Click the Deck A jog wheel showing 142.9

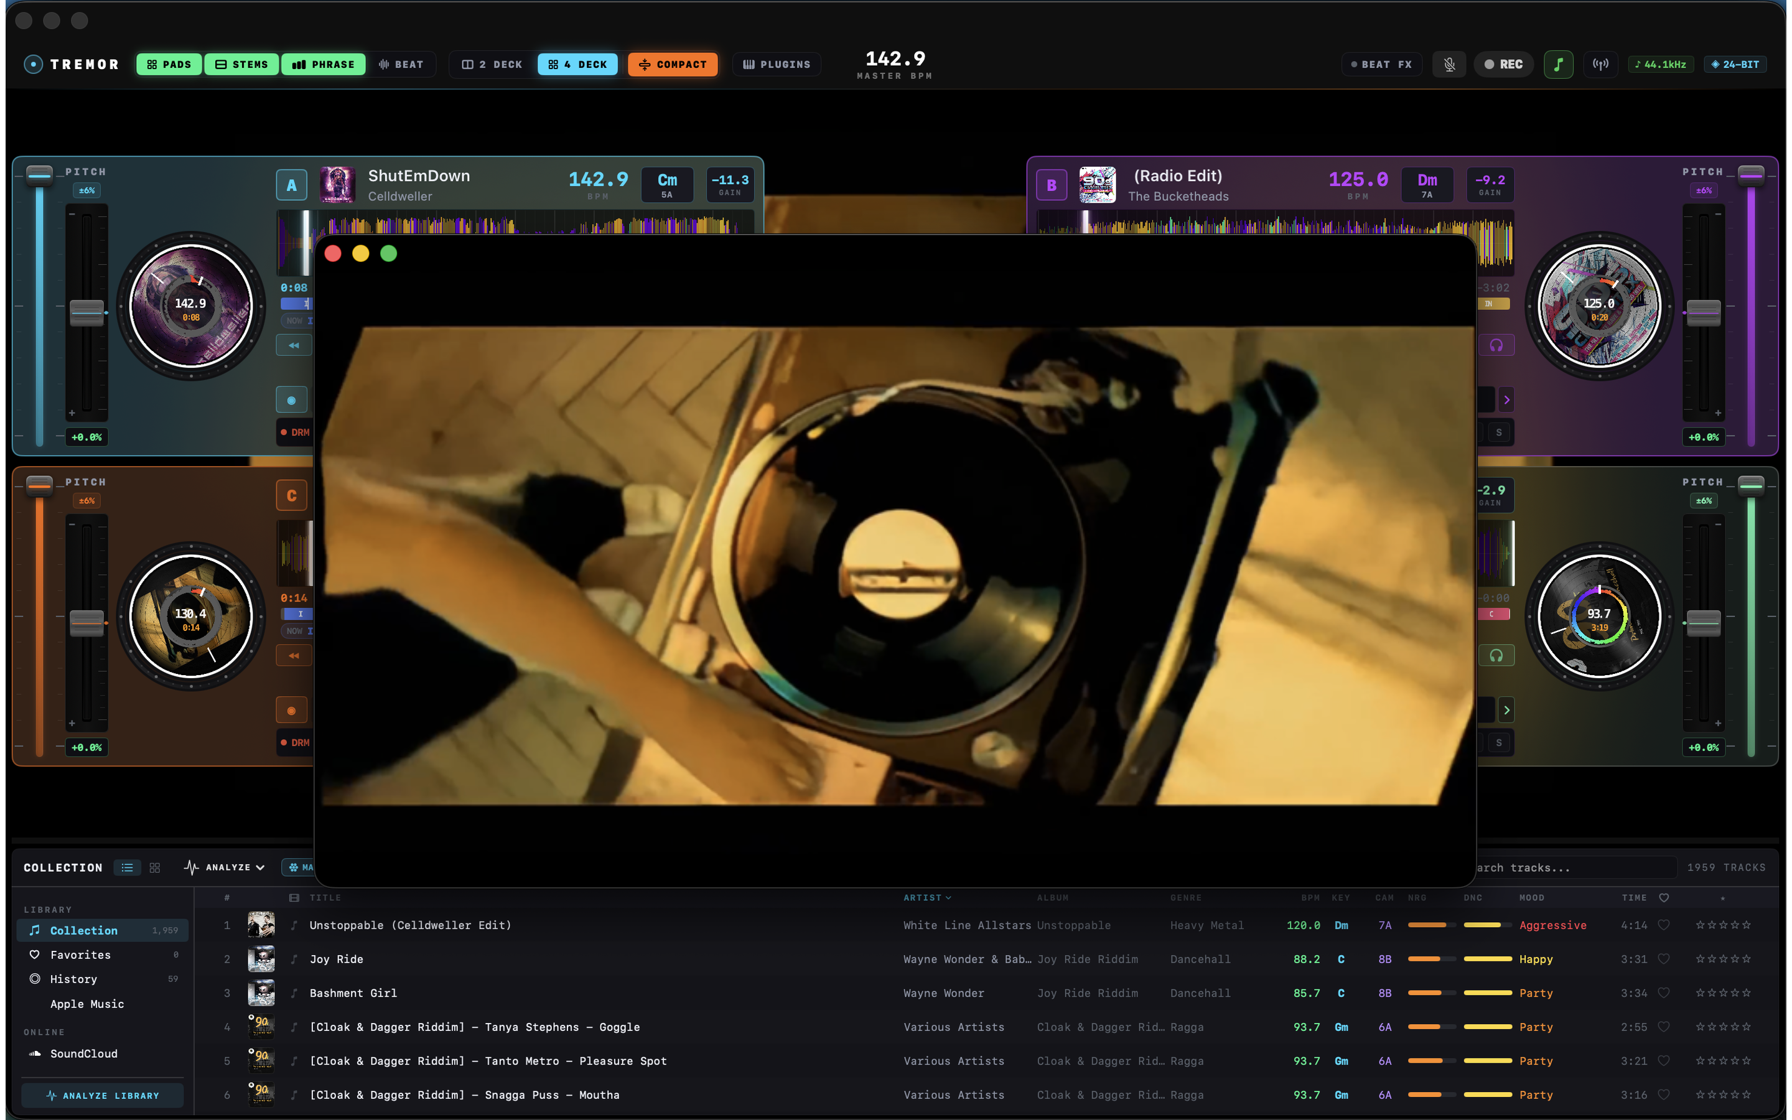click(x=191, y=306)
